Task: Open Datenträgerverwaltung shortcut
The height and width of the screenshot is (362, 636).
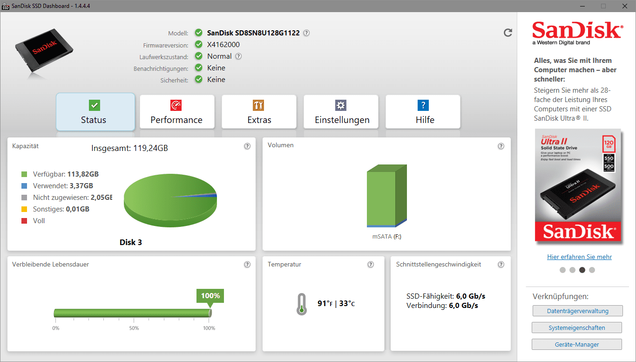Action: pos(577,311)
